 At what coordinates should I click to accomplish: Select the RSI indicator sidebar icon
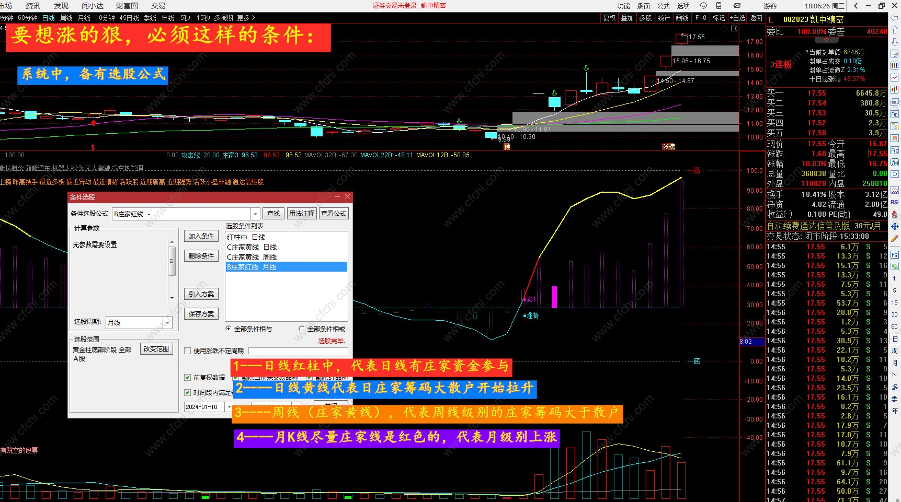895,202
